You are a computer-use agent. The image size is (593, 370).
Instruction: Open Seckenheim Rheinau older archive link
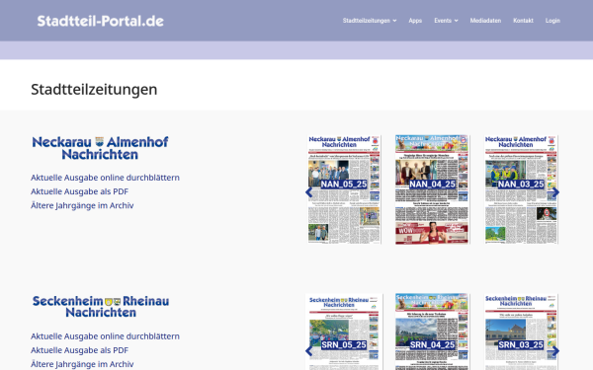click(82, 364)
